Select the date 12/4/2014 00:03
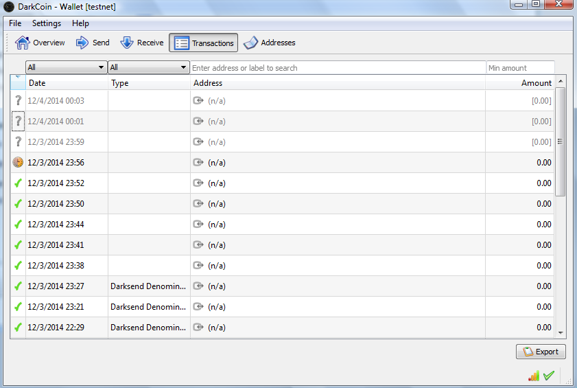 (x=56, y=100)
